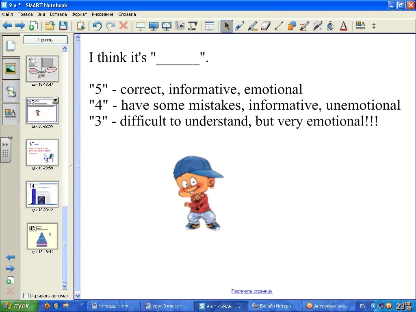The height and width of the screenshot is (312, 416).
Task: Open a file with the folder icon
Action: (50, 26)
